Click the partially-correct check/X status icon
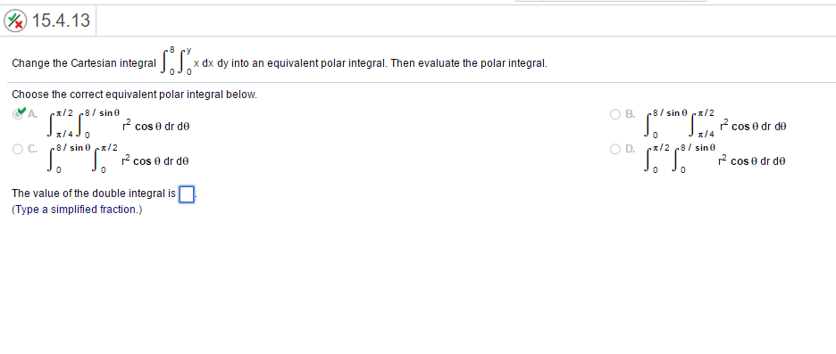The width and height of the screenshot is (836, 354). (15, 21)
